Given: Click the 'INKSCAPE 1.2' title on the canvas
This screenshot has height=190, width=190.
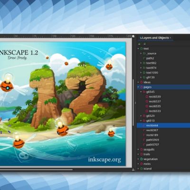Looking at the screenshot, I should 19,52.
